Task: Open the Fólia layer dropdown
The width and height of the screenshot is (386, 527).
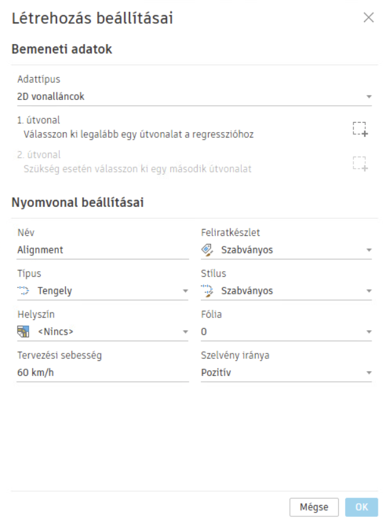Action: pos(369,332)
